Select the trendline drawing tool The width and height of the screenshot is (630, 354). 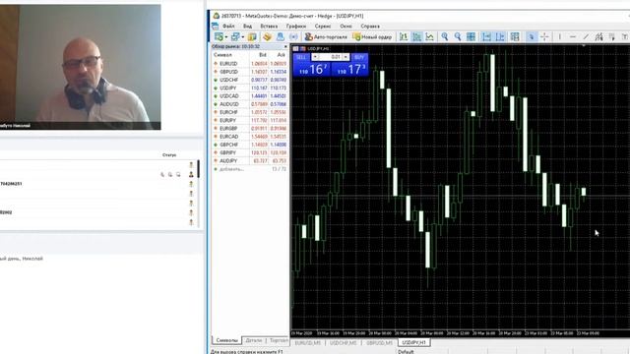coord(586,37)
